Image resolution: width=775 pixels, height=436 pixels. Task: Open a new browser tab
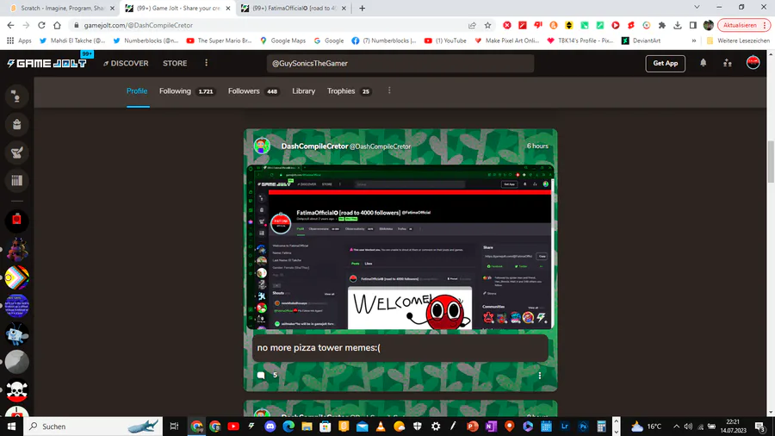point(363,9)
